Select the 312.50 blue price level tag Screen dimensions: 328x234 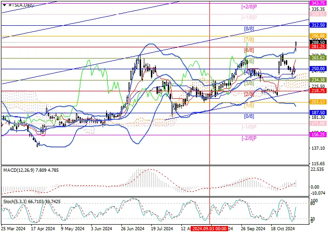click(318, 25)
